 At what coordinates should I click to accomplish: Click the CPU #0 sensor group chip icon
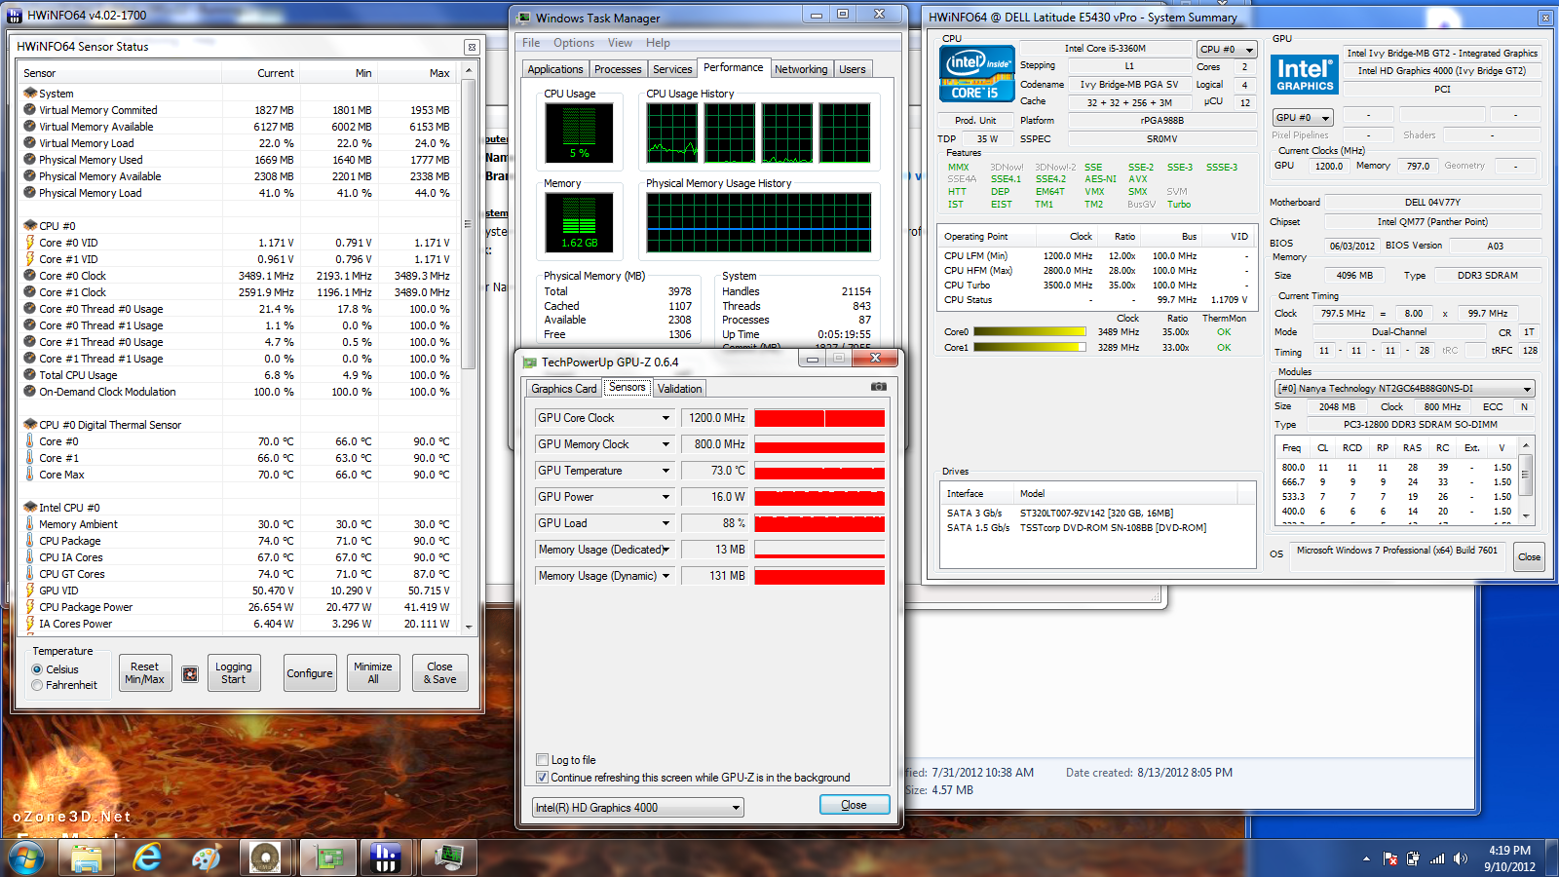click(x=30, y=226)
